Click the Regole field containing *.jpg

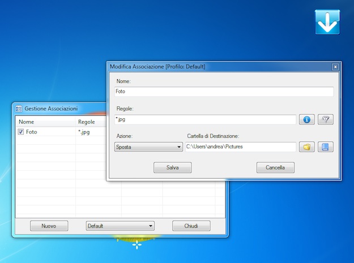204,119
